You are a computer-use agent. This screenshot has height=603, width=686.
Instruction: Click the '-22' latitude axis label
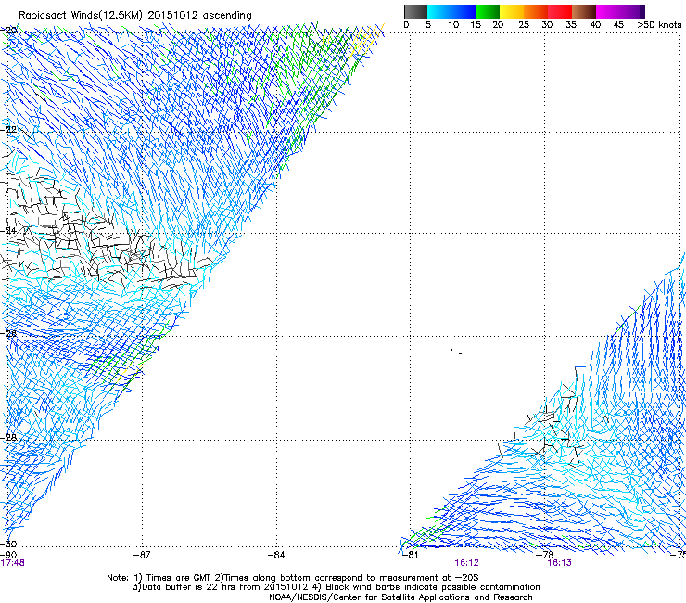click(x=9, y=130)
